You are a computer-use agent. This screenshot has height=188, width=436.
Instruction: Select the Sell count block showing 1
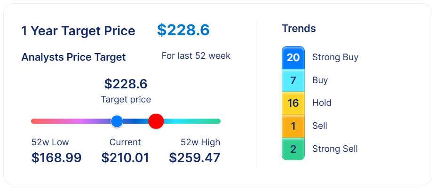pyautogui.click(x=293, y=126)
